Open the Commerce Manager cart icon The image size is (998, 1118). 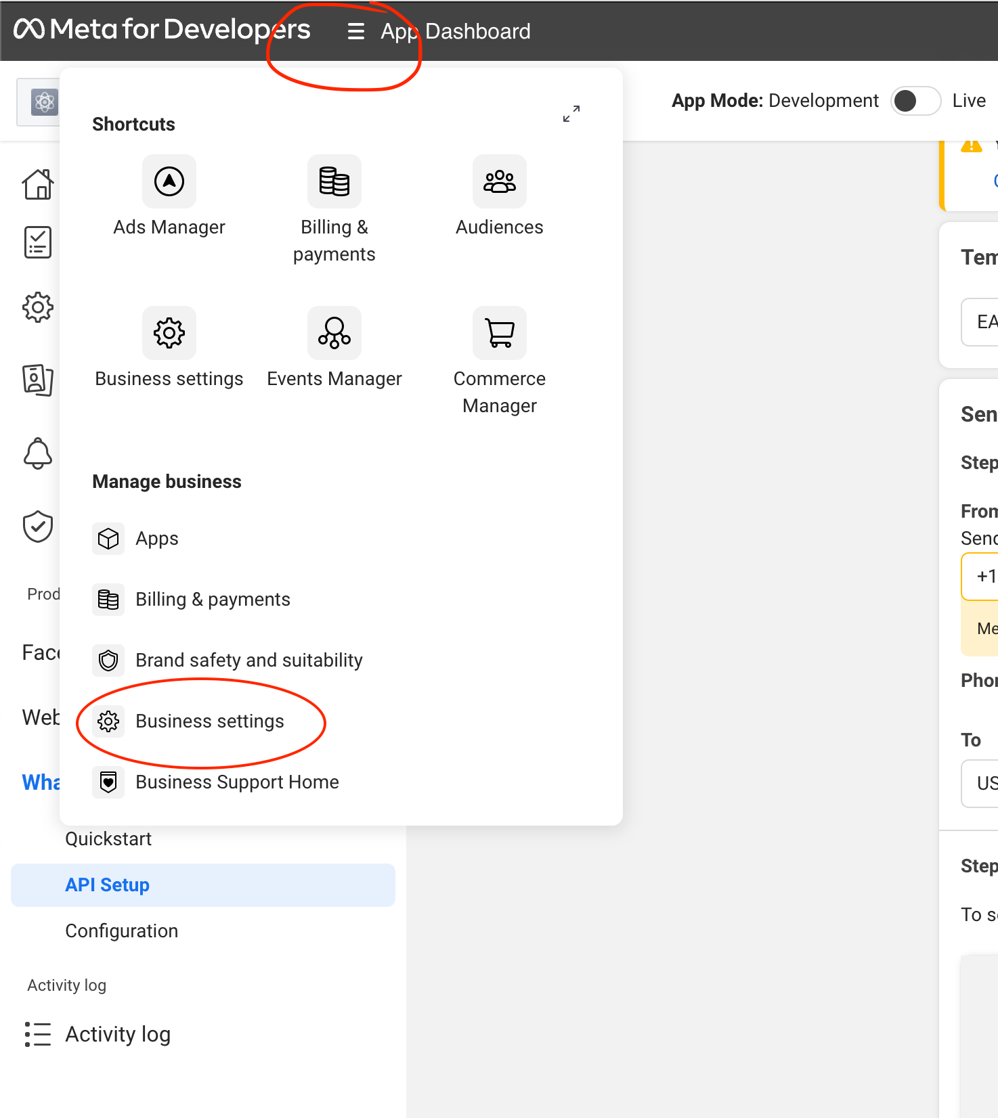pos(500,333)
